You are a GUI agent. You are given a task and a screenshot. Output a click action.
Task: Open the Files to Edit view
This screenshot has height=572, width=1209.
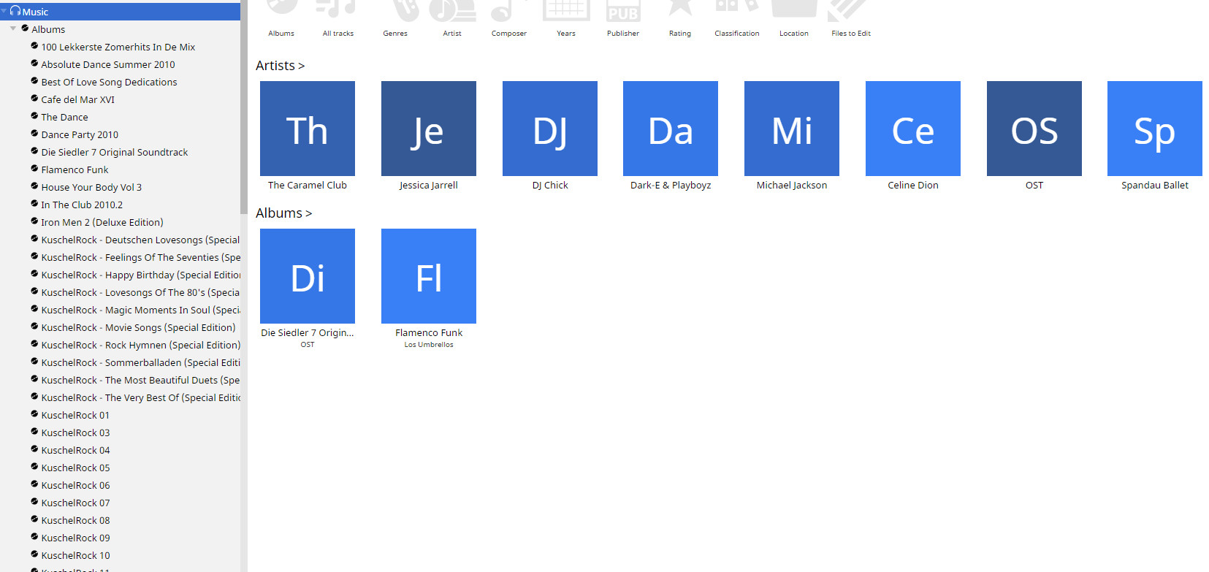click(x=850, y=10)
